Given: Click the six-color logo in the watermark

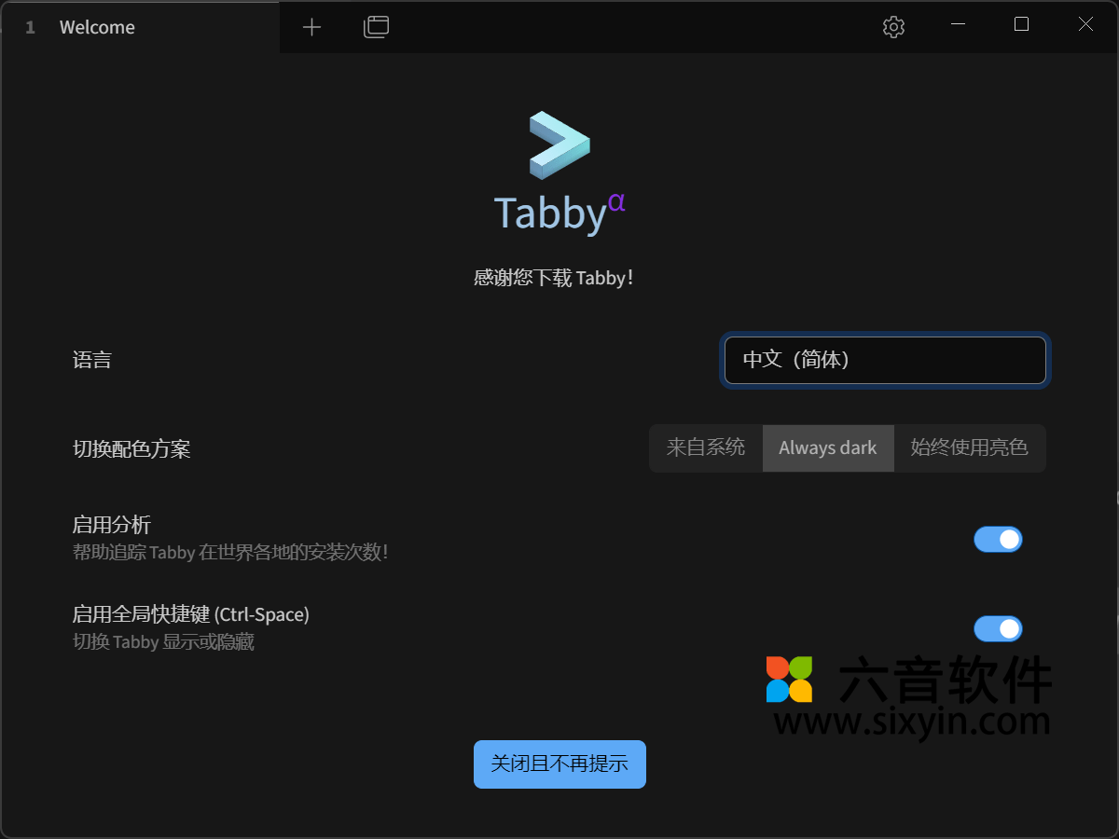Looking at the screenshot, I should (x=791, y=679).
